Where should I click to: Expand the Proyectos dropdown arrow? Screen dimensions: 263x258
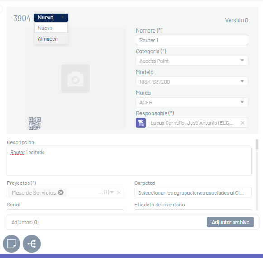pyautogui.click(x=112, y=192)
